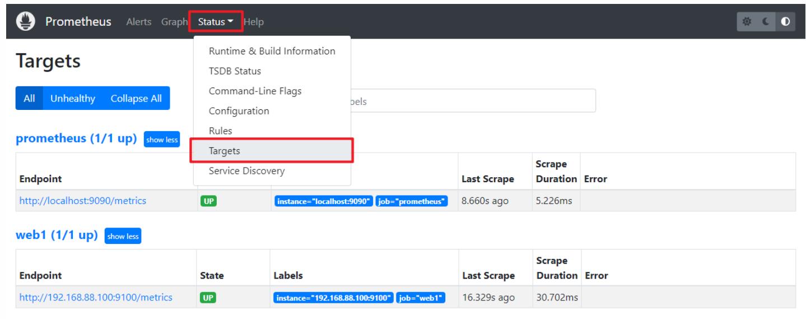
Task: Click Error column header in web1 table
Action: (596, 275)
